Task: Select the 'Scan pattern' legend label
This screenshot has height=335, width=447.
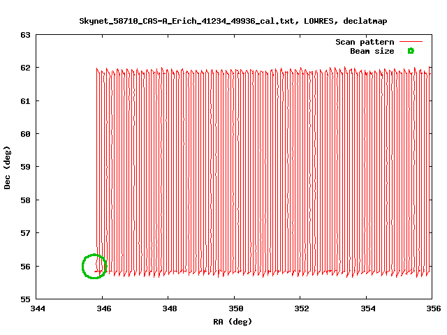Action: [365, 42]
